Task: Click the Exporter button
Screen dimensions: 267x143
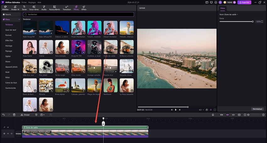Action: click(244, 2)
